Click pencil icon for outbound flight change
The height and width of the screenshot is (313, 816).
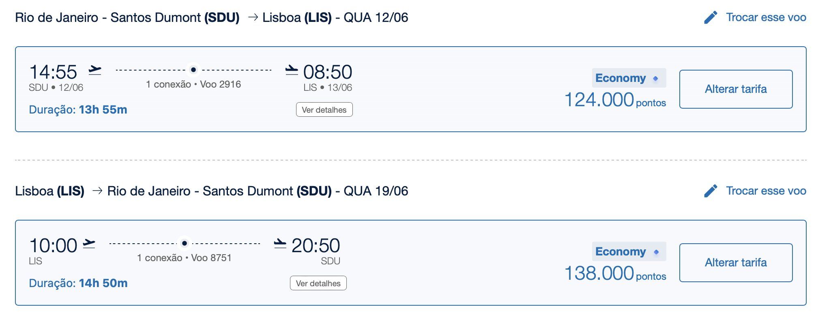pos(711,17)
